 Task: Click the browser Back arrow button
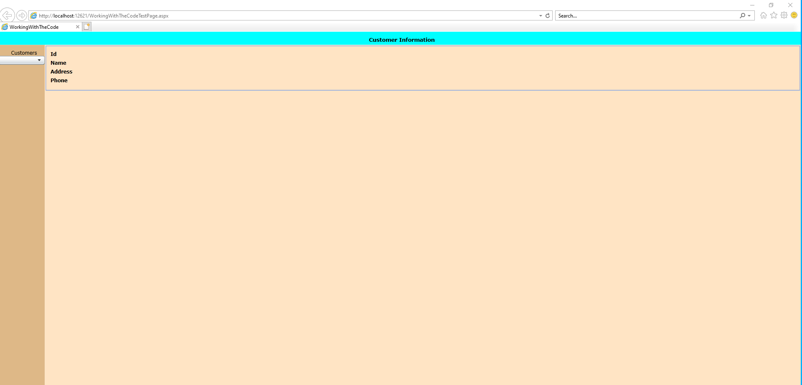point(8,15)
